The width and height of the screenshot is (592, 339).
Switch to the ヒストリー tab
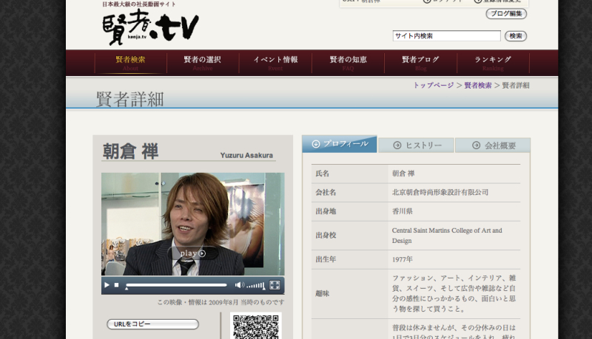point(417,145)
